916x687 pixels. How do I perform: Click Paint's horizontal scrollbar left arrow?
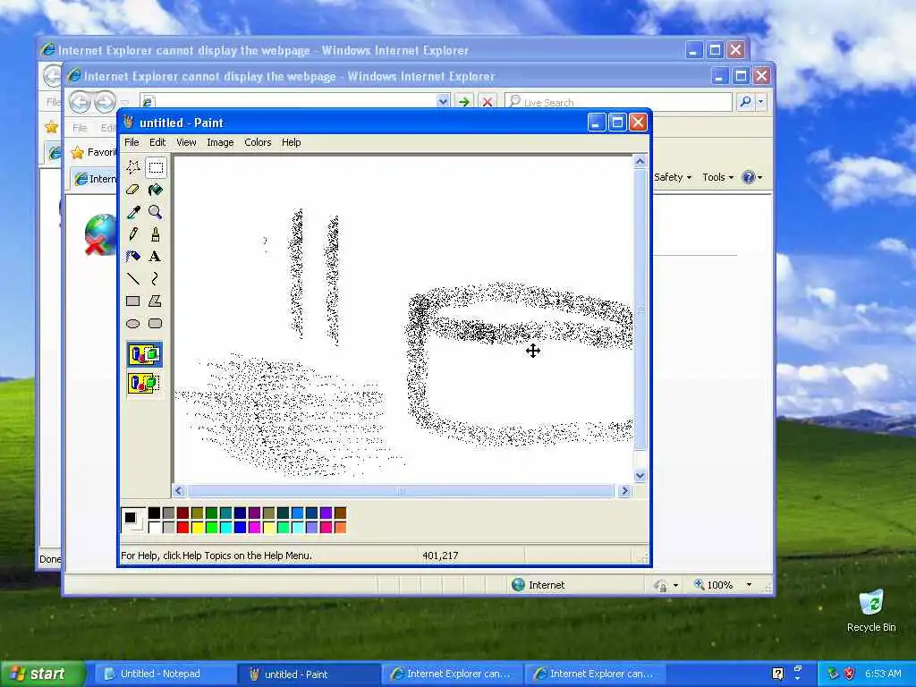coord(179,491)
